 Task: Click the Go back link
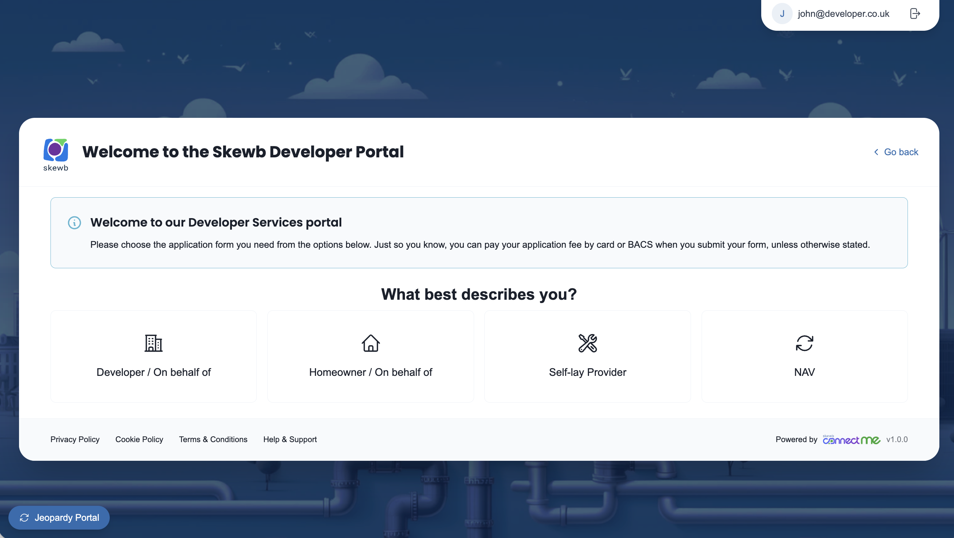point(896,152)
